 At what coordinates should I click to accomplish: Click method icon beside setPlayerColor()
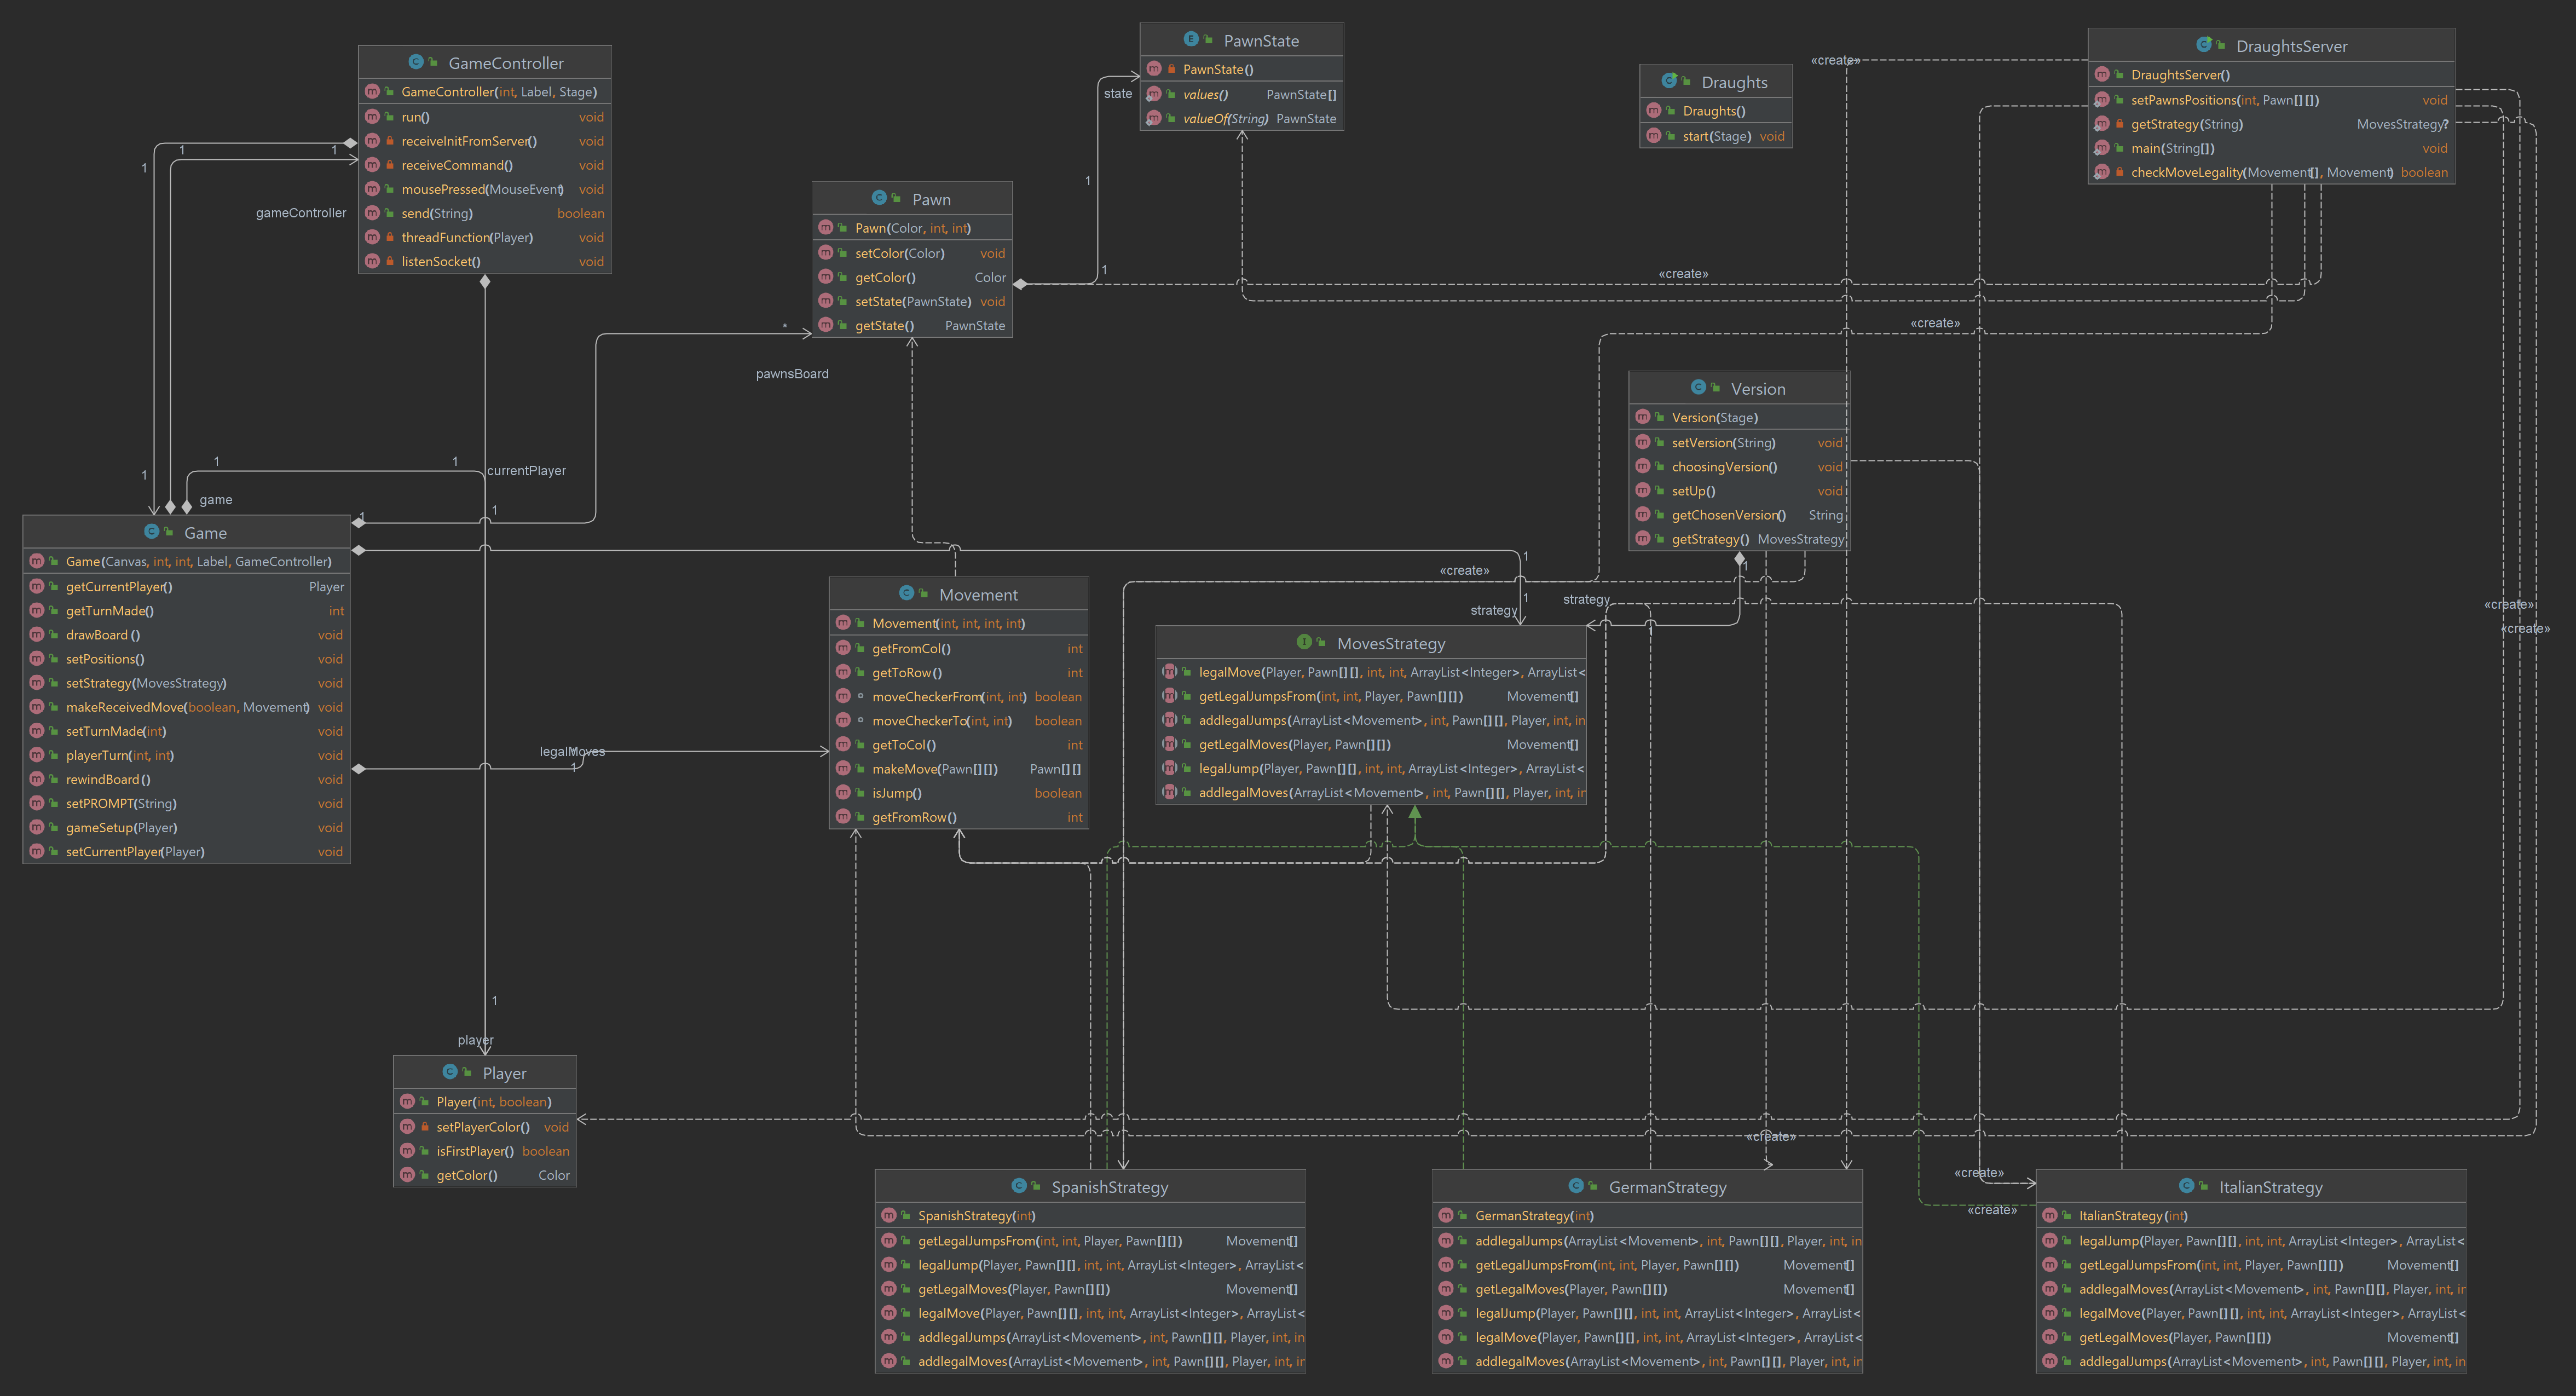pos(407,1126)
